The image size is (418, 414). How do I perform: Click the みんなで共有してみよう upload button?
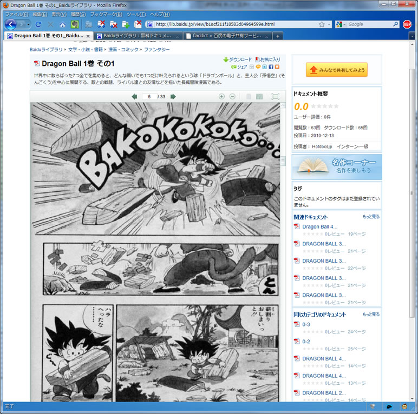click(x=337, y=70)
